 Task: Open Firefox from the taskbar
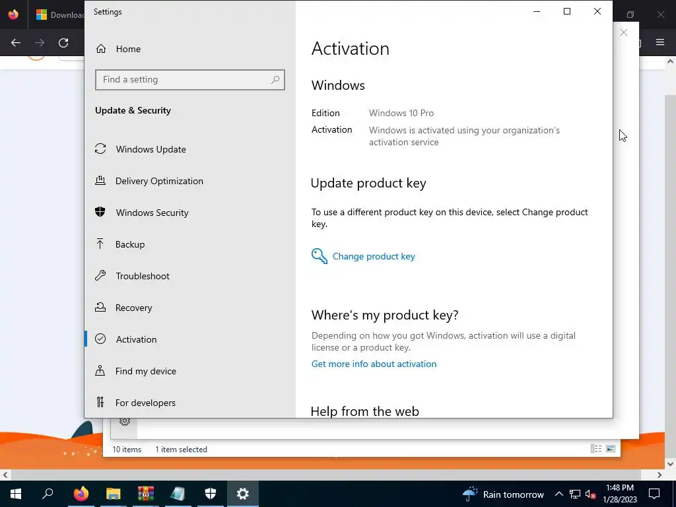(x=81, y=494)
